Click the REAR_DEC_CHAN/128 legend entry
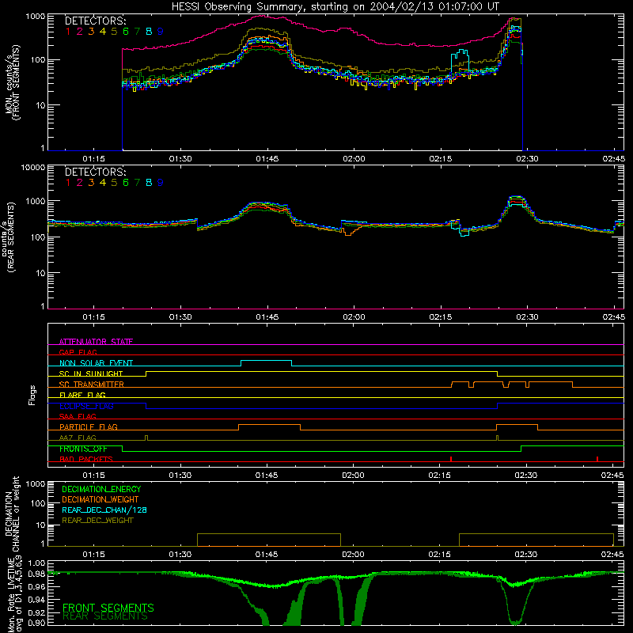The width and height of the screenshot is (633, 633). (104, 510)
